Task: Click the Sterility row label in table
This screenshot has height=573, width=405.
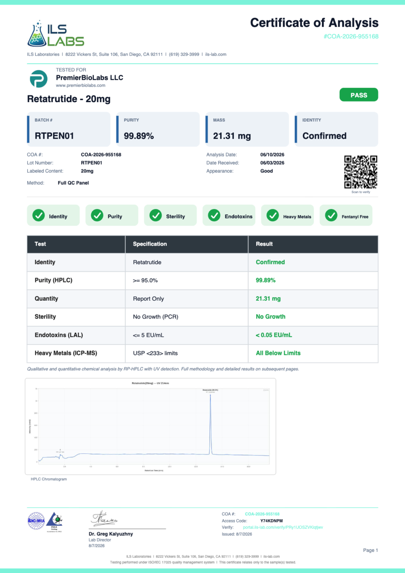Action: point(45,316)
